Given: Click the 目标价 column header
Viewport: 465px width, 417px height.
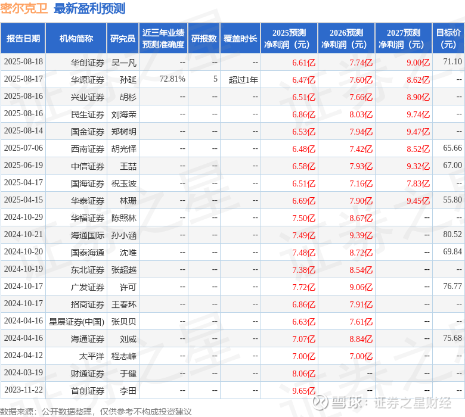Looking at the screenshot, I should click(x=449, y=39).
